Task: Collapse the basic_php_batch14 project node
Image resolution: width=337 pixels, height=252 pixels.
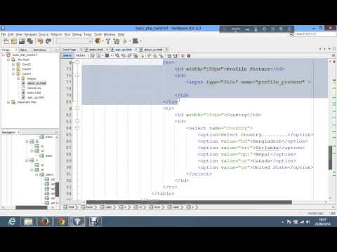Action: click(4, 55)
